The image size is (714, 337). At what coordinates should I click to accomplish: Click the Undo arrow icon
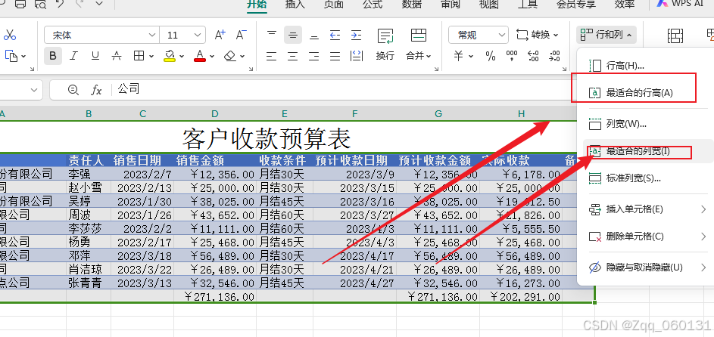click(60, 4)
